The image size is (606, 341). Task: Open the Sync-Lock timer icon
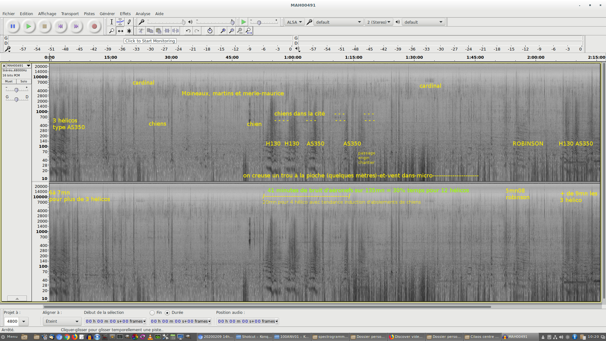point(210,31)
